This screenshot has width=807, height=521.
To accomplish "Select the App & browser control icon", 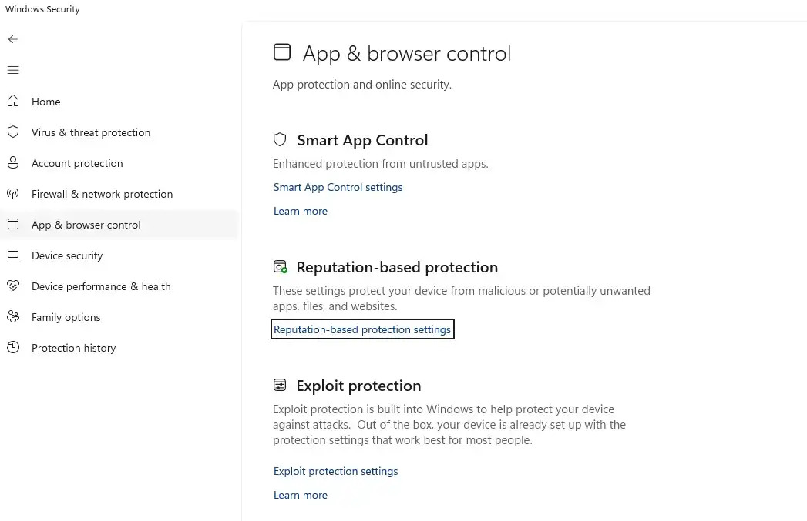I will [x=12, y=224].
